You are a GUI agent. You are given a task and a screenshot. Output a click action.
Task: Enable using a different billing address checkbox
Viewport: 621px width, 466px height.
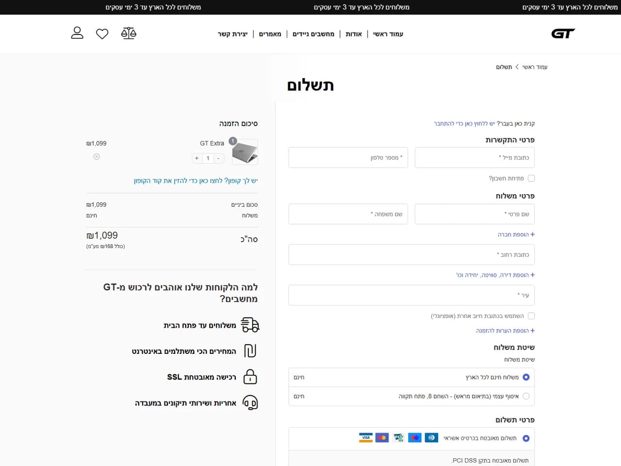tap(531, 316)
